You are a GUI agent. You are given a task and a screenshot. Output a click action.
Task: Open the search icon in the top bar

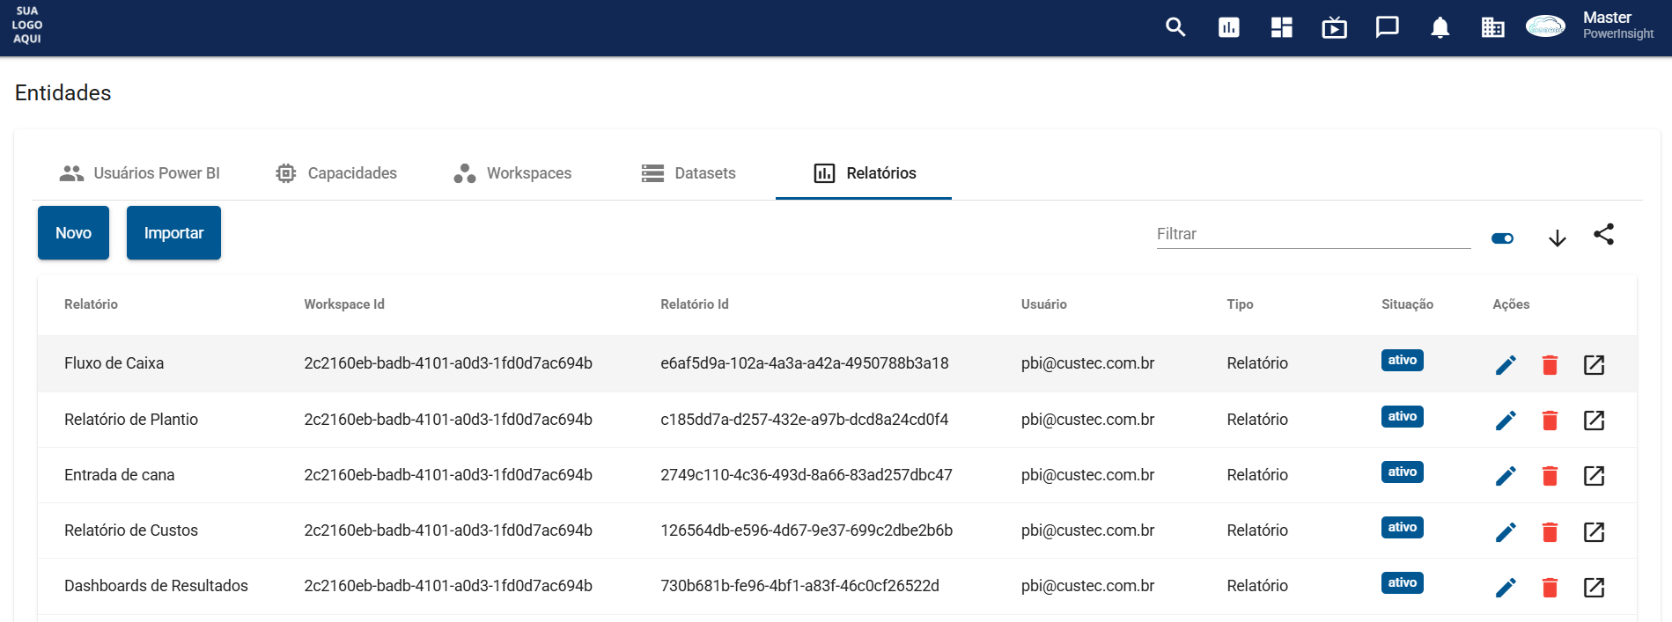click(1175, 27)
